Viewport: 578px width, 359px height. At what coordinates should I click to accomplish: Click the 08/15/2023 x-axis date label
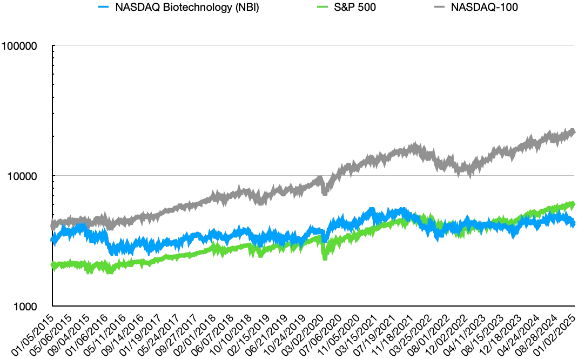(x=483, y=335)
